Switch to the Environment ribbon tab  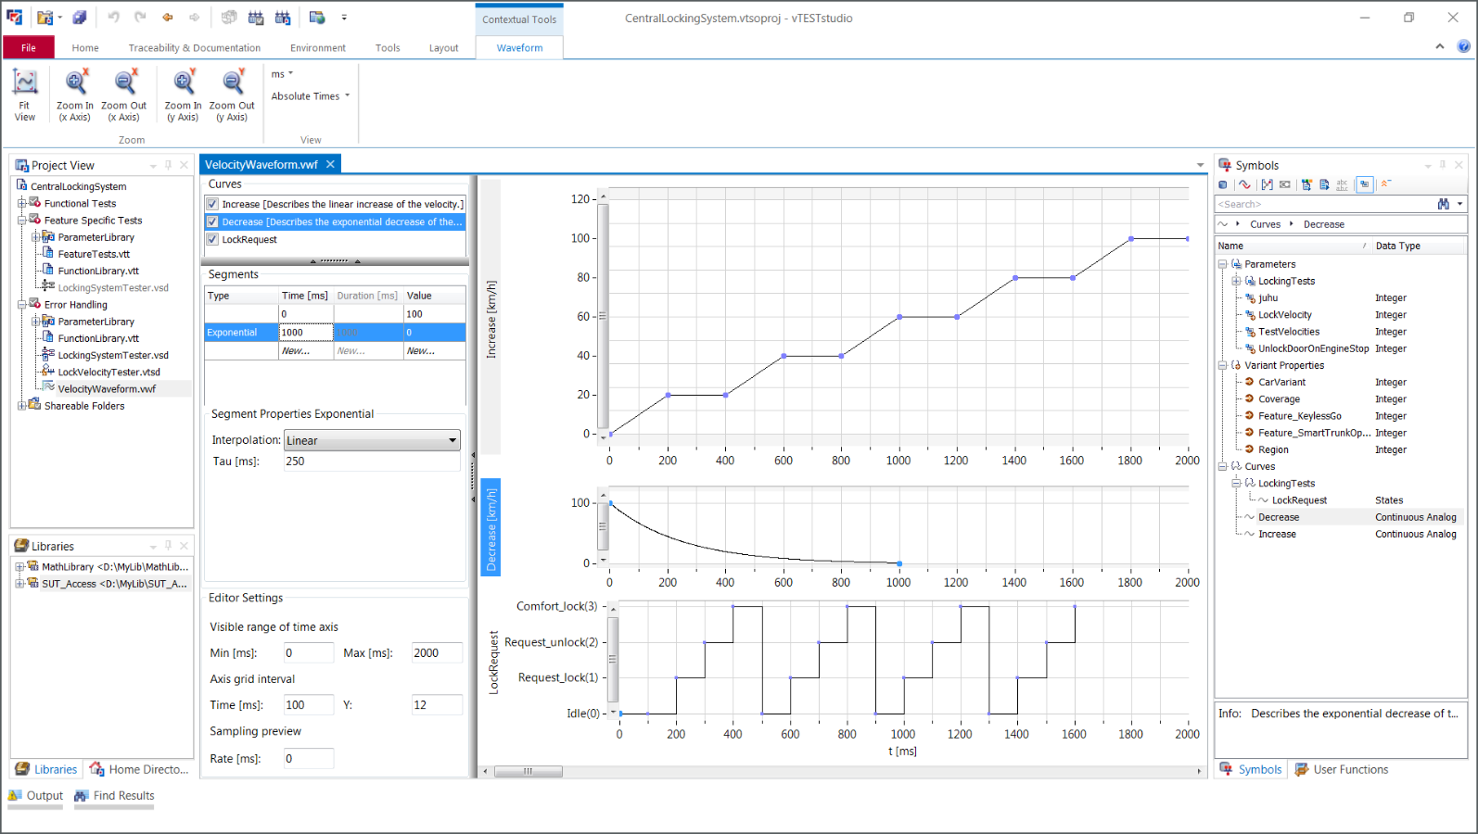[318, 47]
